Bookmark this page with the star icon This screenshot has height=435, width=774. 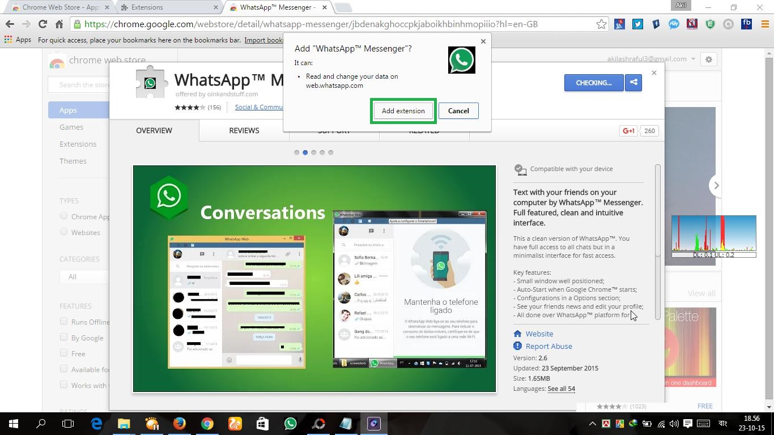[601, 24]
